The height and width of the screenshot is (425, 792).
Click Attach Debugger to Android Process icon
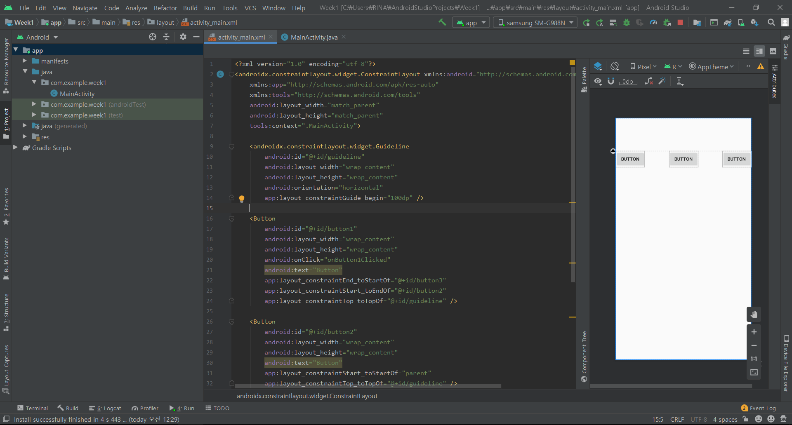pos(667,23)
